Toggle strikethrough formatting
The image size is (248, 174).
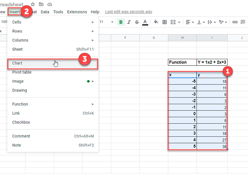tap(137, 22)
